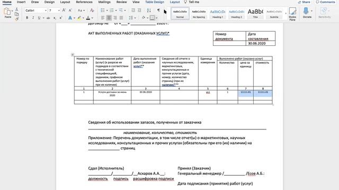Switch to the Insert tab

pos(21,2)
